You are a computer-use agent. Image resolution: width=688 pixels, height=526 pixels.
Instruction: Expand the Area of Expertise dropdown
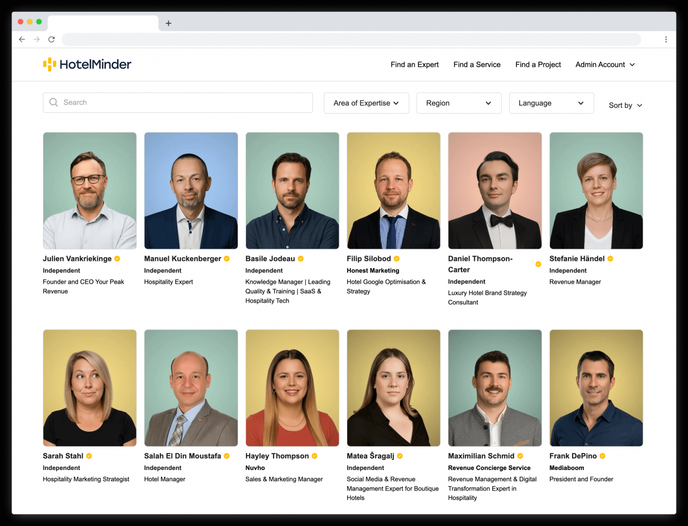pyautogui.click(x=366, y=103)
